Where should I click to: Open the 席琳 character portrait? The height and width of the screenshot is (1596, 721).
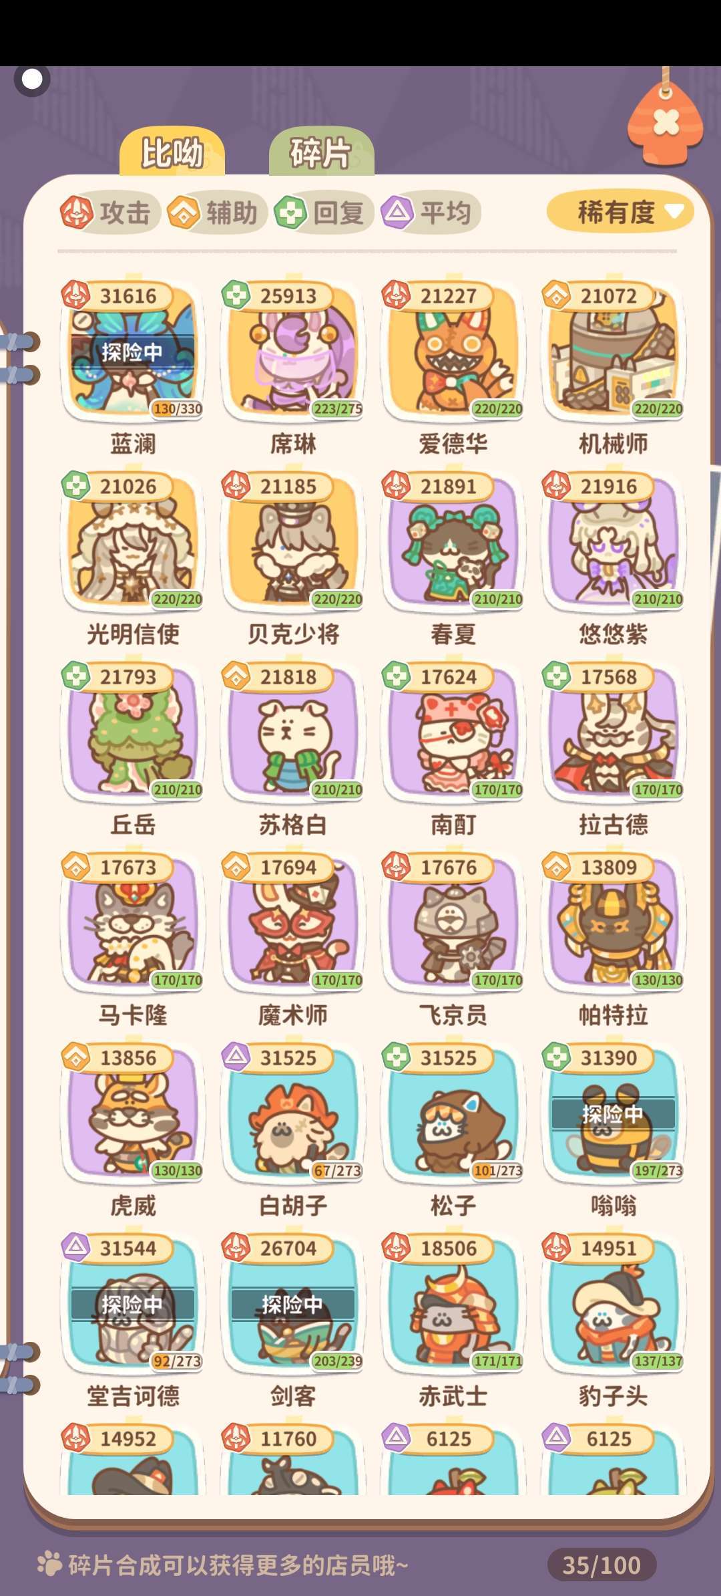(x=293, y=351)
